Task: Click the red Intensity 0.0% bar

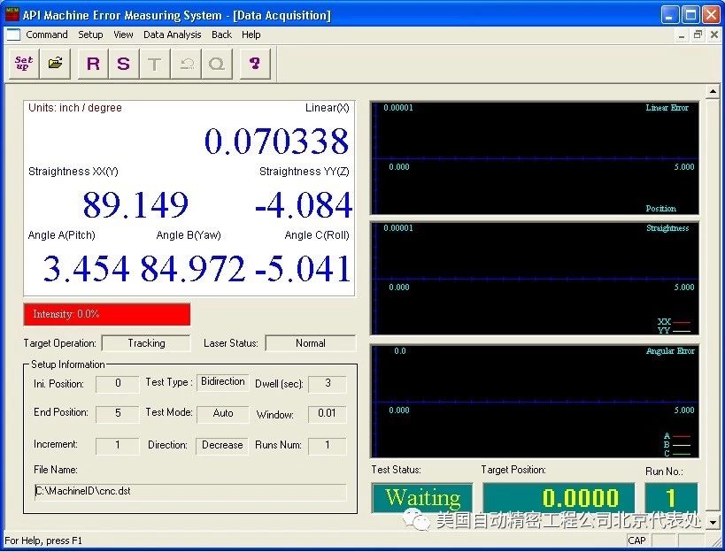Action: coord(107,315)
